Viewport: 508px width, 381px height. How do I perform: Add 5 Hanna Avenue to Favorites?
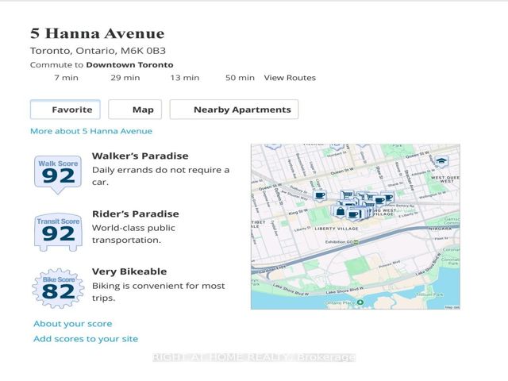tap(65, 110)
